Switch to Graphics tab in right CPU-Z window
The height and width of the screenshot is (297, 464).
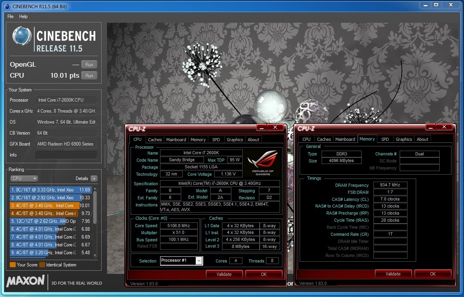[404, 139]
